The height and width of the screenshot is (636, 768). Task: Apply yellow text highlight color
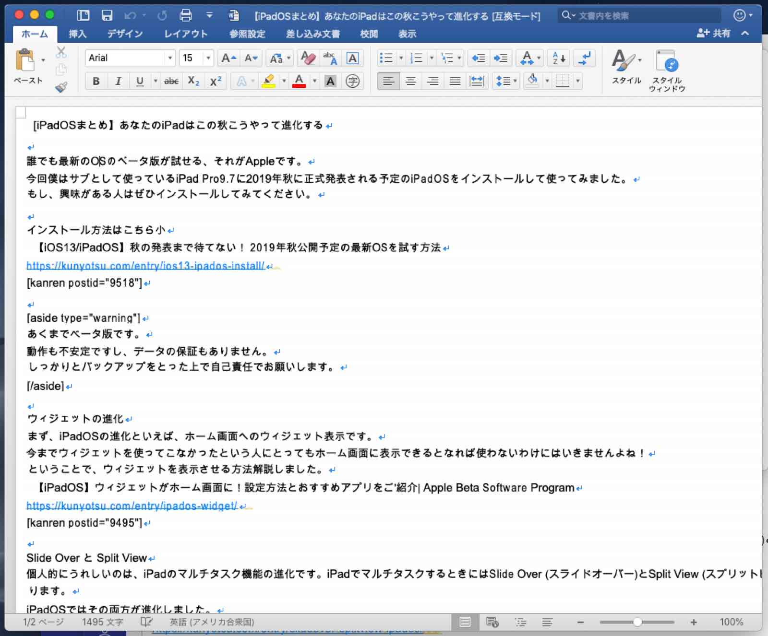[268, 82]
